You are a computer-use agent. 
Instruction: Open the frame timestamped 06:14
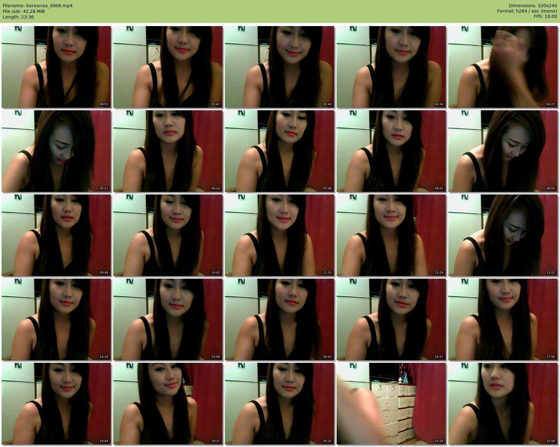click(x=168, y=151)
